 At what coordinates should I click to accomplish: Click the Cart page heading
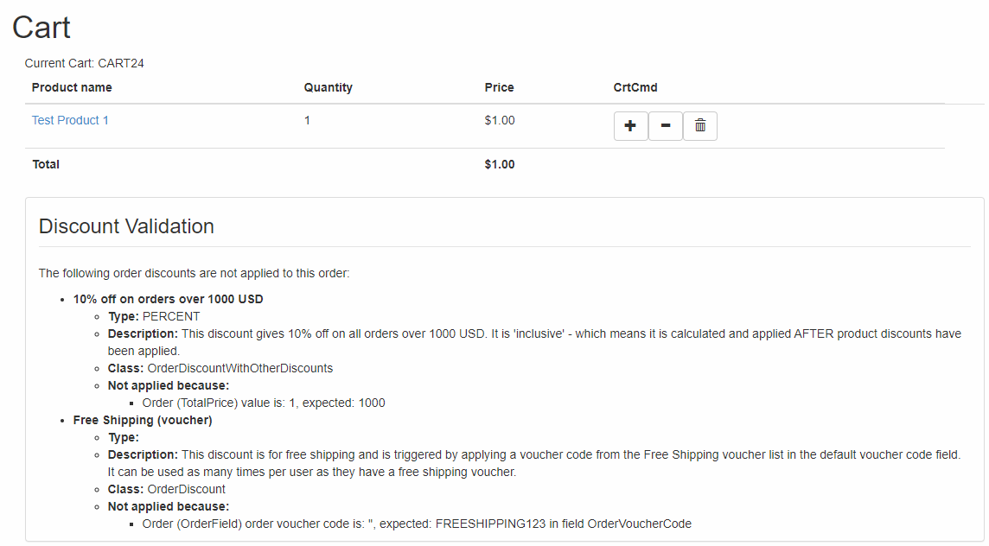pos(41,28)
